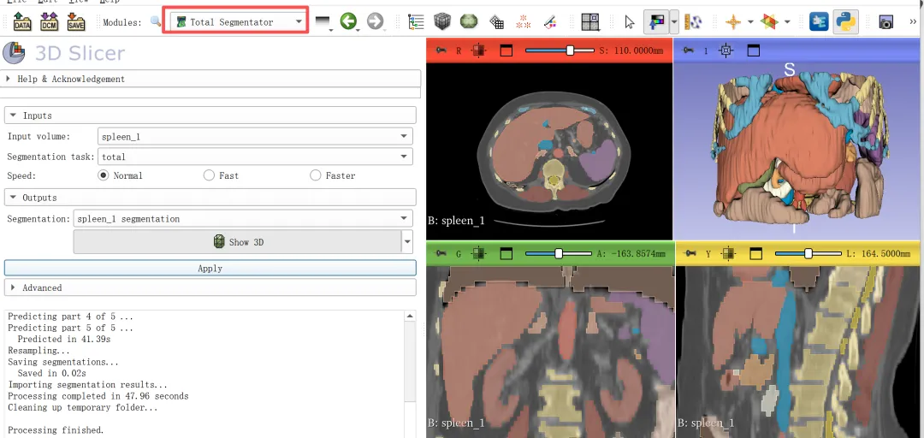Show more toolbar items chevron
The image size is (924, 438).
tap(914, 21)
